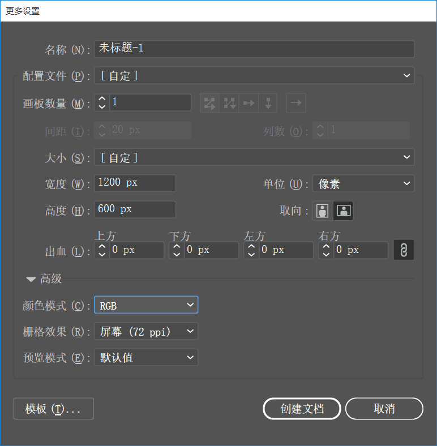This screenshot has height=446, width=437.
Task: Click the 创建文档 button
Action: pyautogui.click(x=302, y=409)
